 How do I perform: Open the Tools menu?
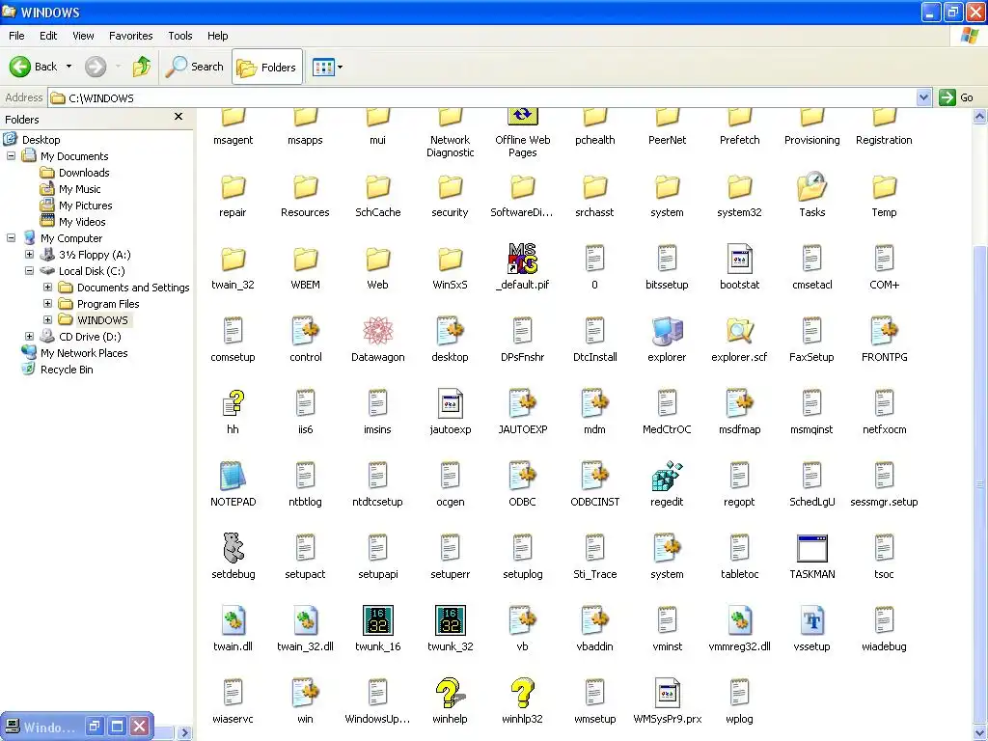pyautogui.click(x=180, y=36)
